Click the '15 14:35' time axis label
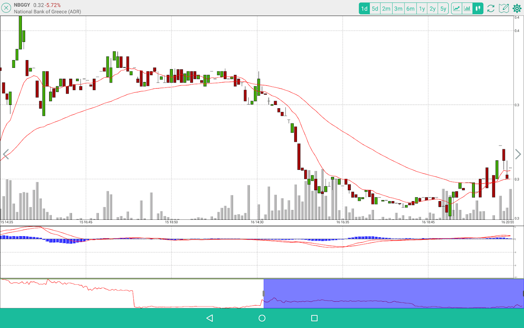The width and height of the screenshot is (524, 328). pos(7,222)
